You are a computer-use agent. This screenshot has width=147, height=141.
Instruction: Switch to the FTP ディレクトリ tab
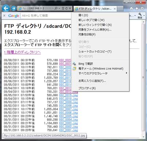coord(95,9)
